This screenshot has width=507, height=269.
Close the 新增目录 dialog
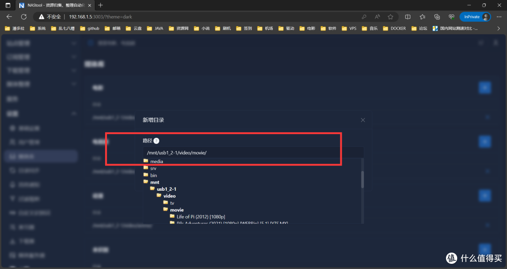pyautogui.click(x=363, y=120)
